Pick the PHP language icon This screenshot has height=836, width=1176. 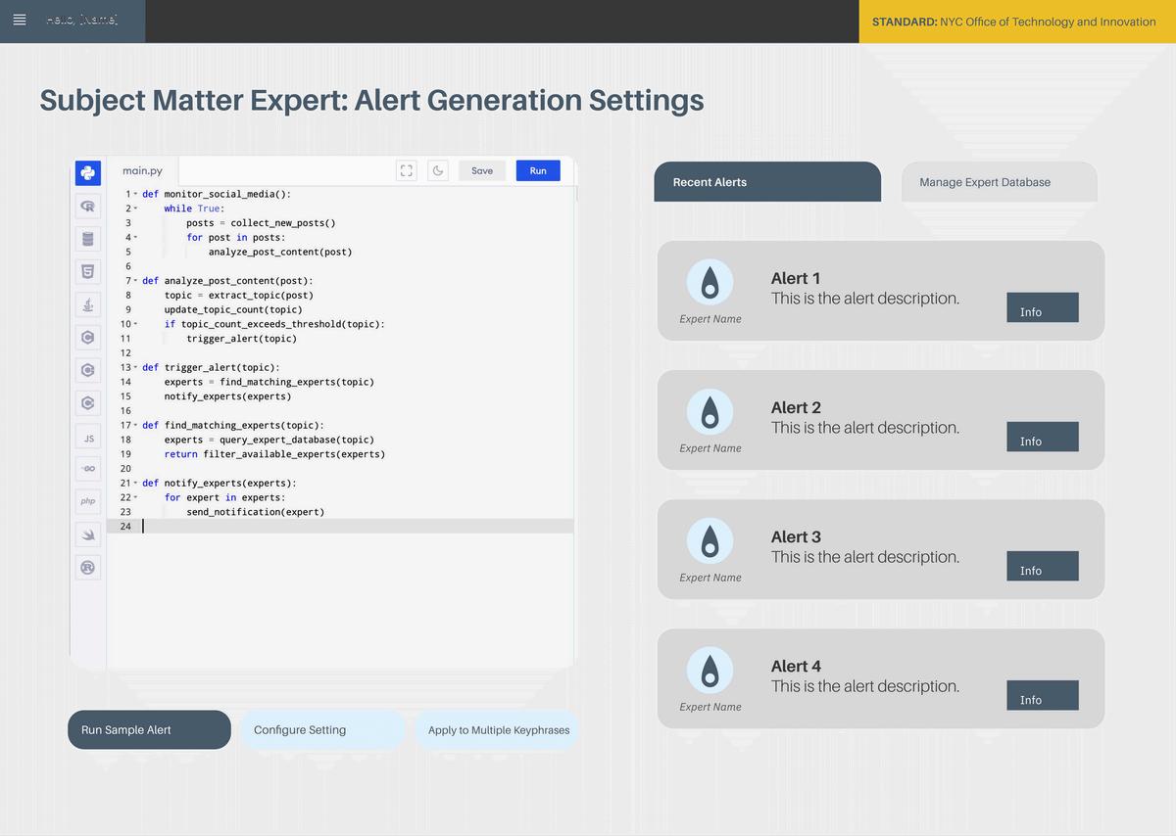[x=88, y=501]
